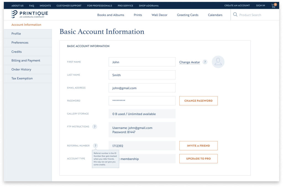The width and height of the screenshot is (283, 187).
Task: Click the shopping cart icon
Action: tap(273, 6)
